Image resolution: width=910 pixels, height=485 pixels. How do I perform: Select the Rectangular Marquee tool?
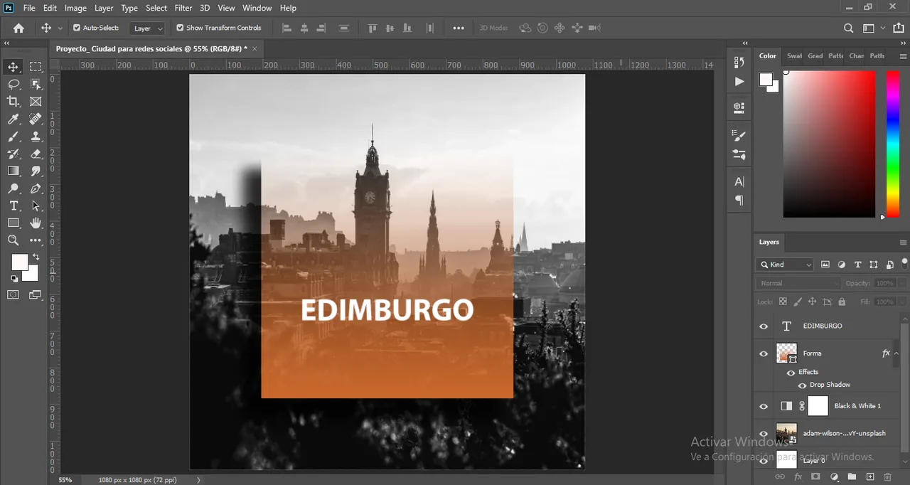[36, 67]
